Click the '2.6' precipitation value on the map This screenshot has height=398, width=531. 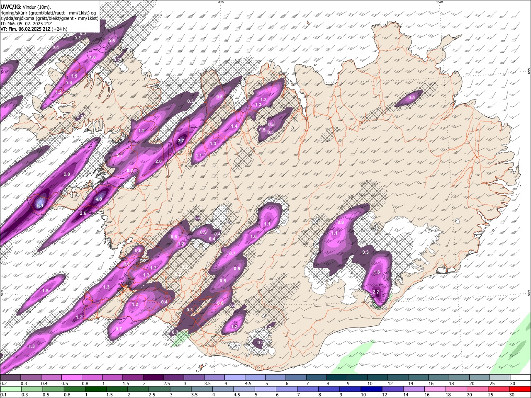coord(83,213)
